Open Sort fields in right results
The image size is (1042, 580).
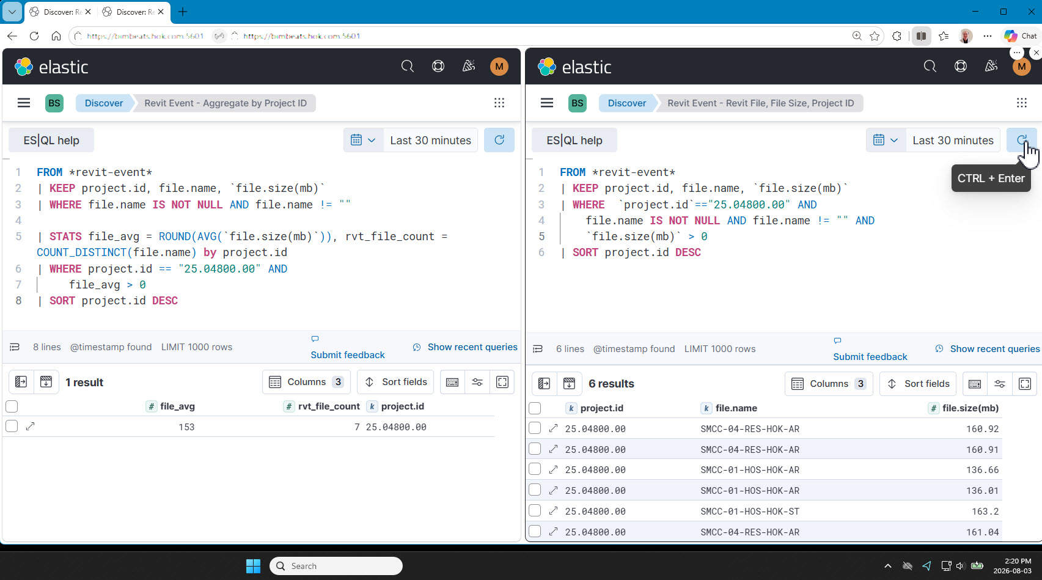(919, 384)
